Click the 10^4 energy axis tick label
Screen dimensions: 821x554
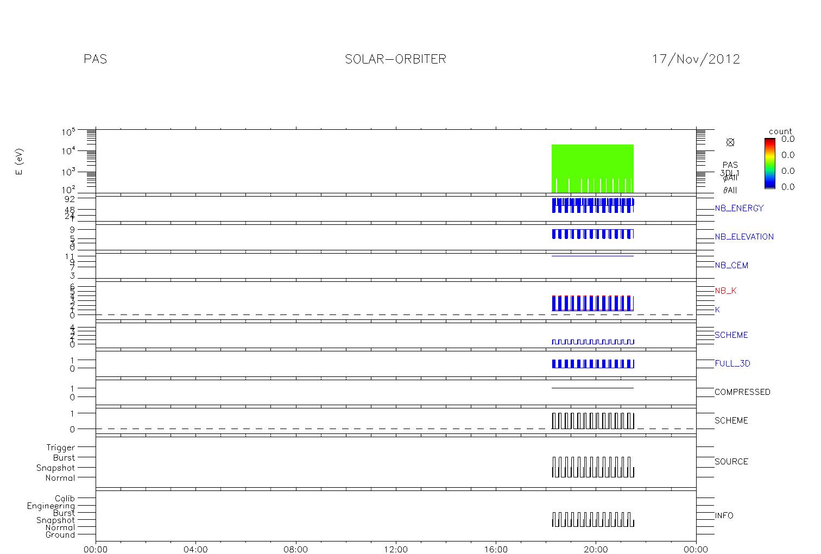coord(68,151)
